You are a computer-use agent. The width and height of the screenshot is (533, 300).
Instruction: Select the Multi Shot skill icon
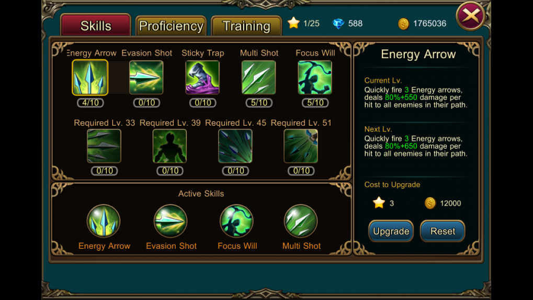coord(259,77)
